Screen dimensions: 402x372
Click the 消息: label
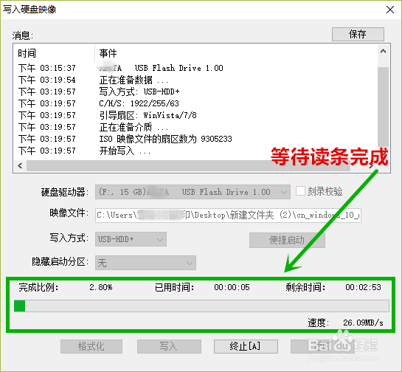(23, 35)
